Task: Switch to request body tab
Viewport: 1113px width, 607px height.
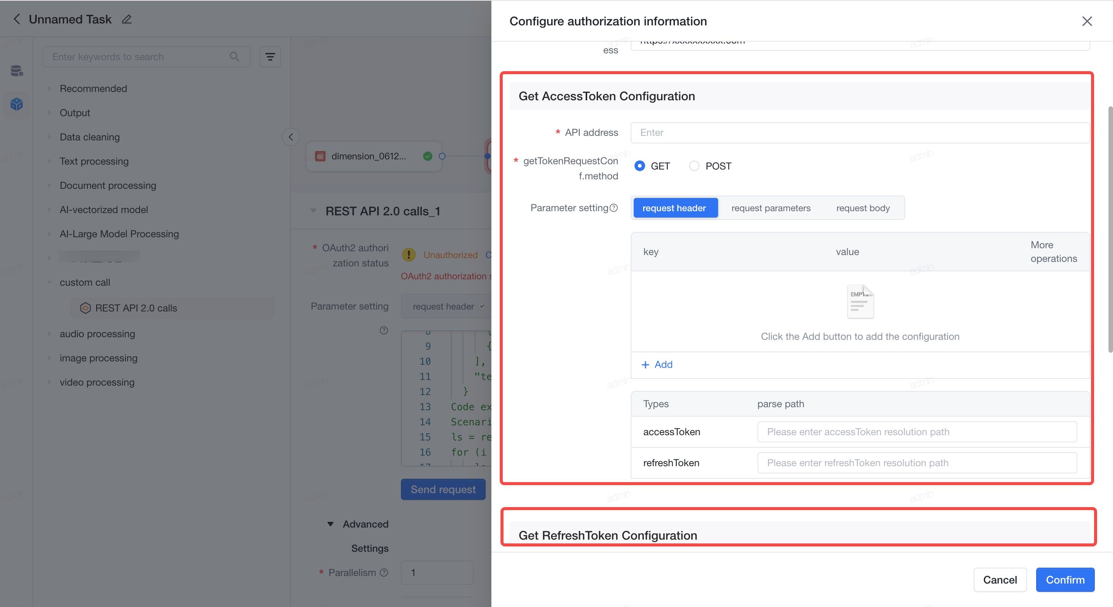Action: click(863, 208)
